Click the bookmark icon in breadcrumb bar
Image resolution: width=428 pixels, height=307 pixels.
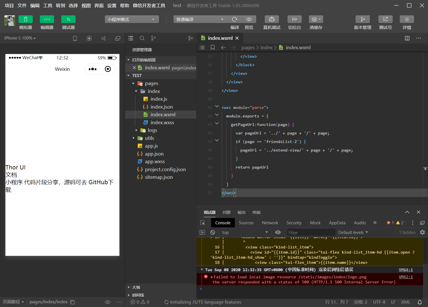pyautogui.click(x=213, y=47)
